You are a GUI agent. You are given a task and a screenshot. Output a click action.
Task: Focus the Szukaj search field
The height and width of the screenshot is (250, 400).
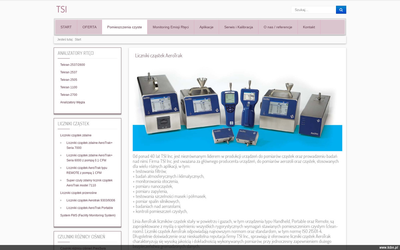pyautogui.click(x=313, y=10)
